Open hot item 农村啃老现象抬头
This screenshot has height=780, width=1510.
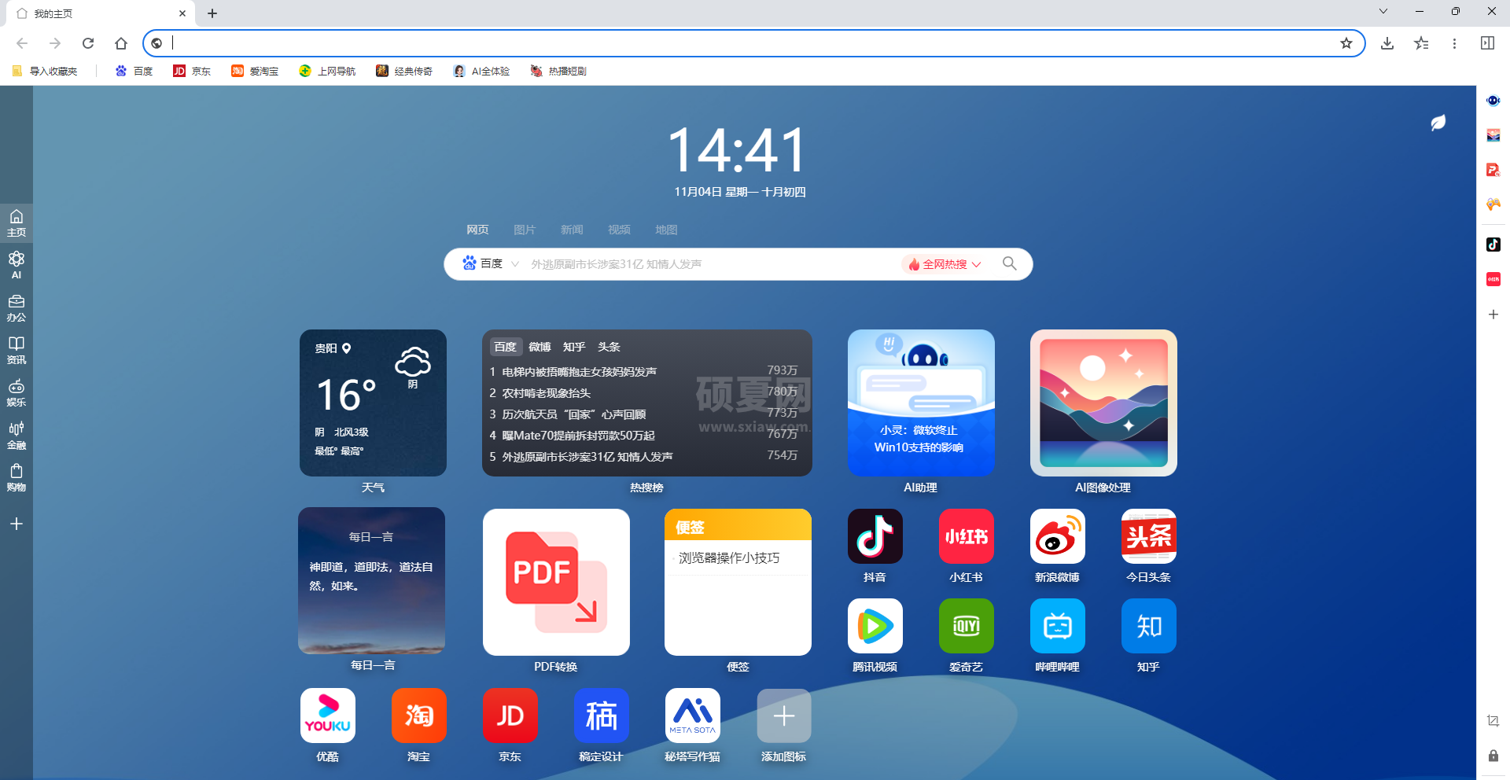click(x=546, y=392)
